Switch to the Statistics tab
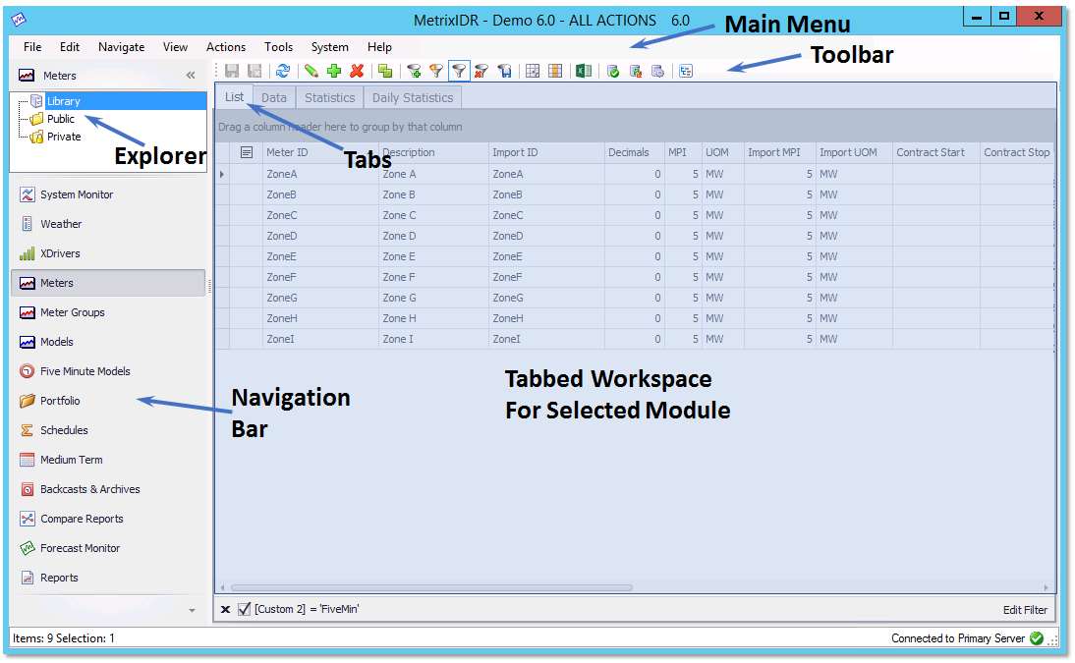 tap(330, 98)
